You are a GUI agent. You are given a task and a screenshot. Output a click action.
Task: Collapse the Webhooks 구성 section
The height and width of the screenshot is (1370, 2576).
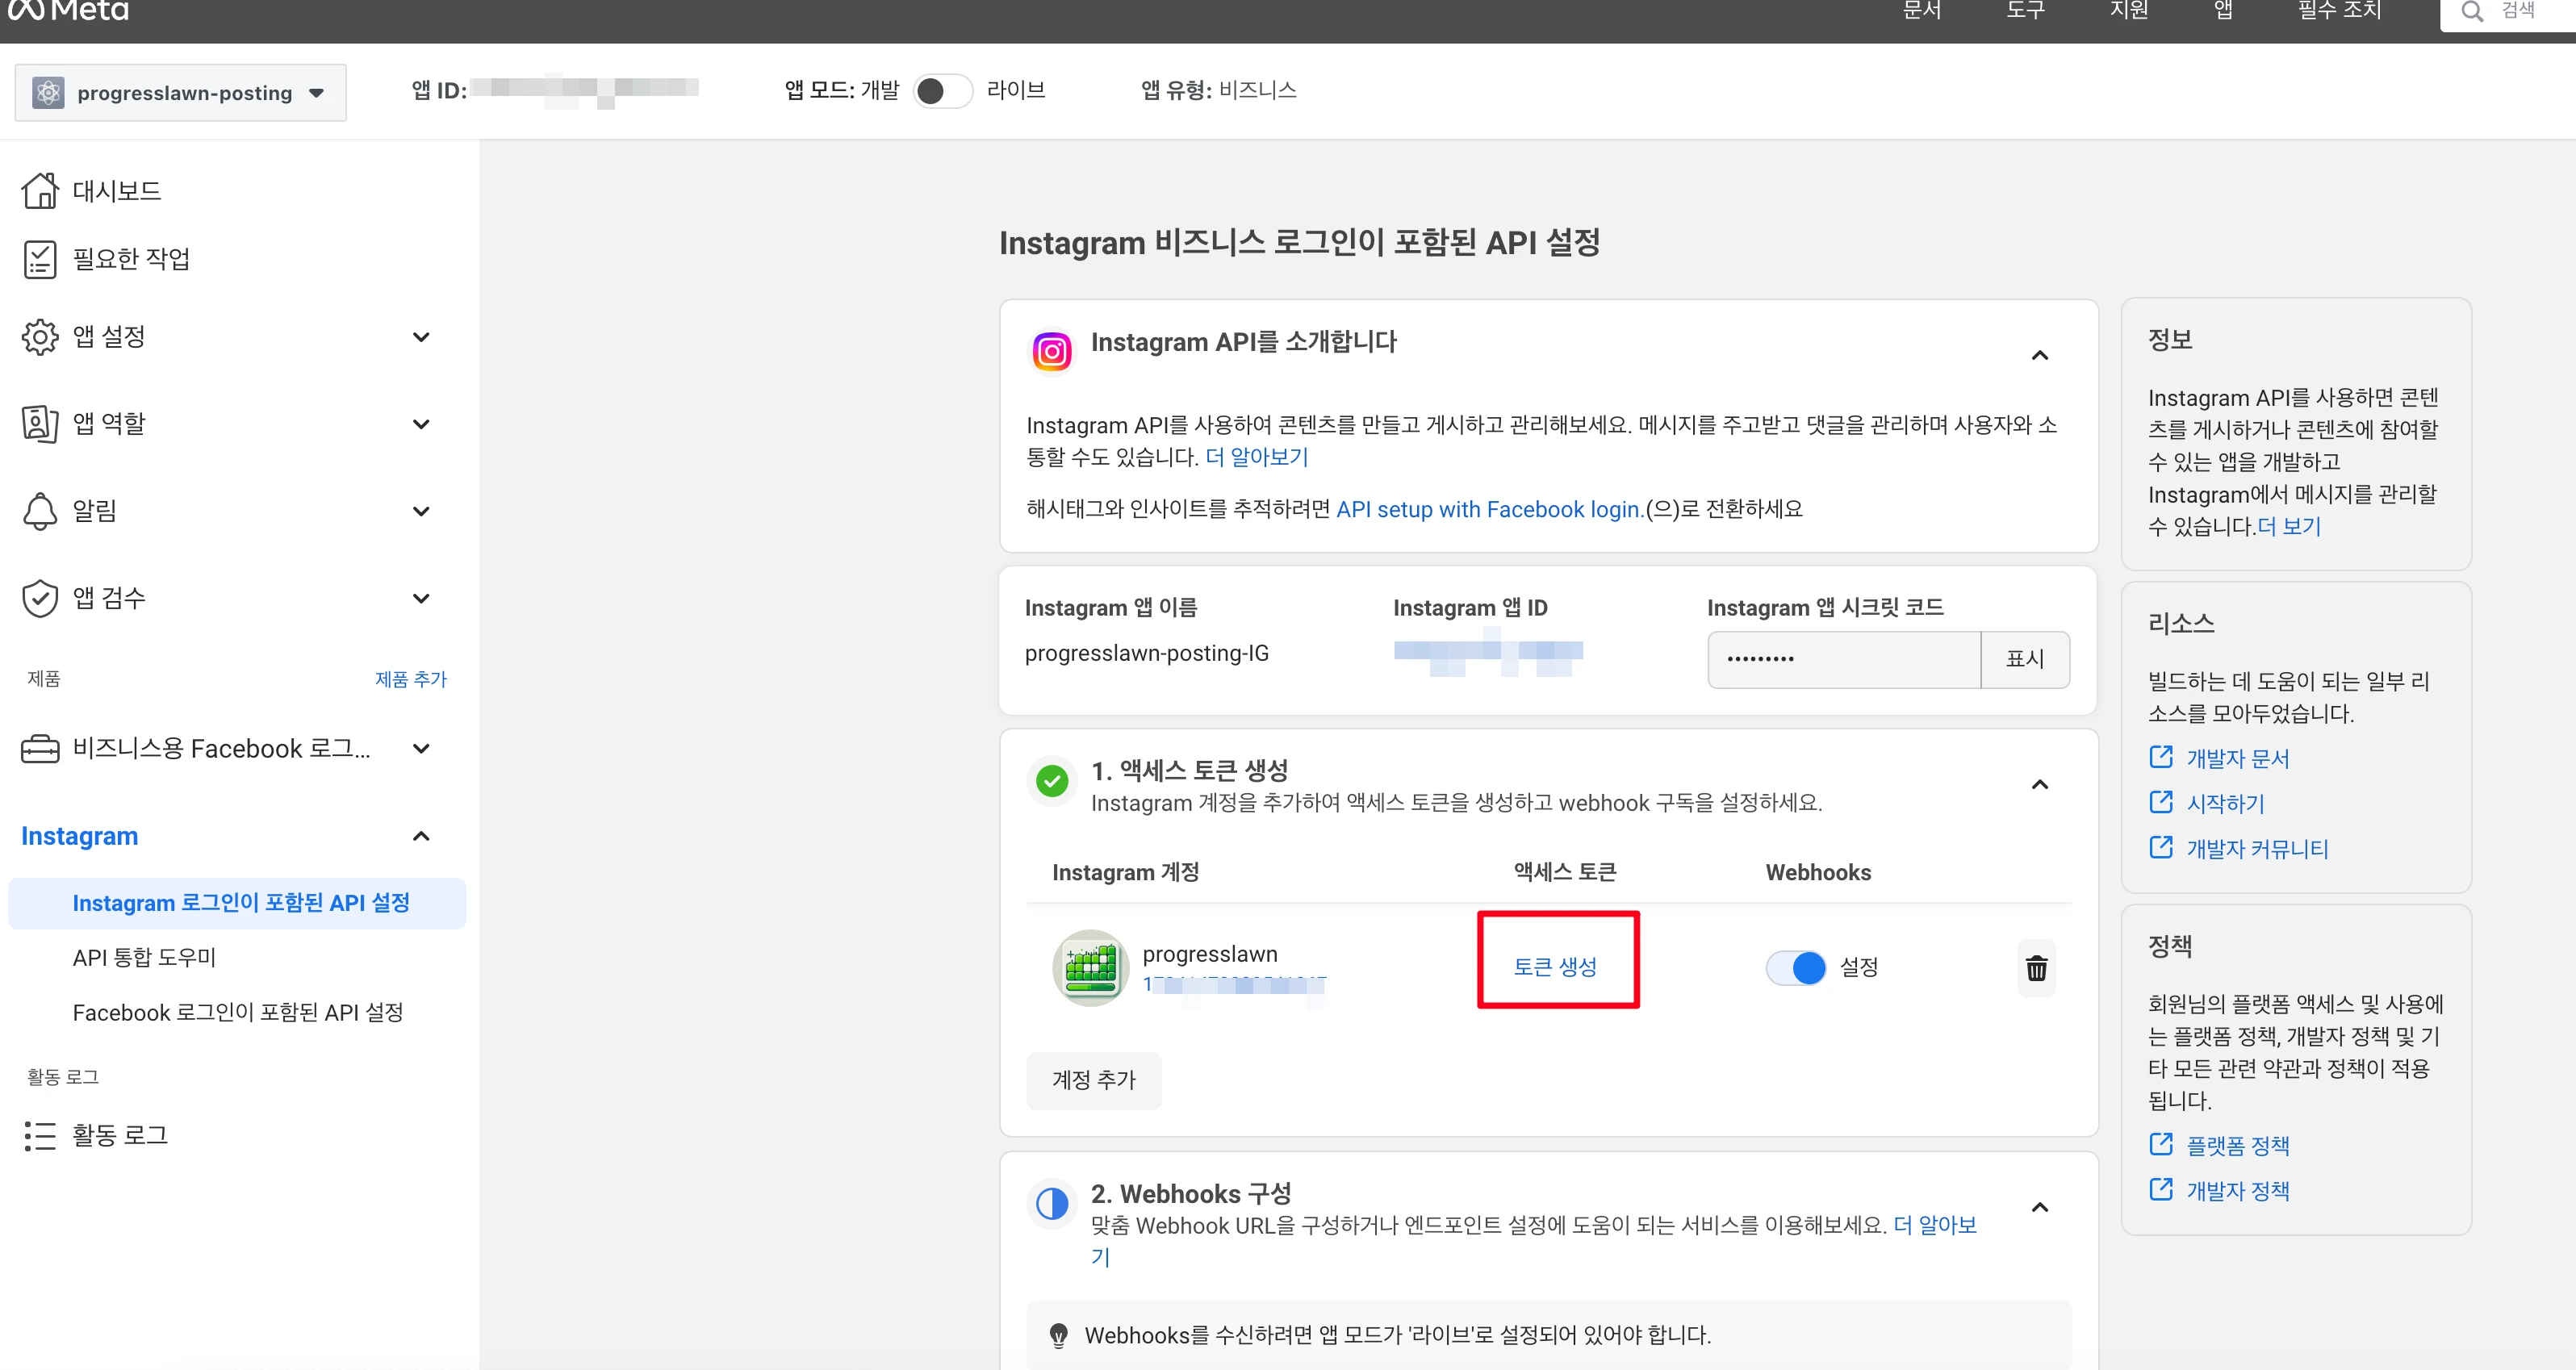2040,1207
